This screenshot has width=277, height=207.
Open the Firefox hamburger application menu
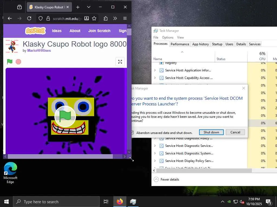pos(125,18)
